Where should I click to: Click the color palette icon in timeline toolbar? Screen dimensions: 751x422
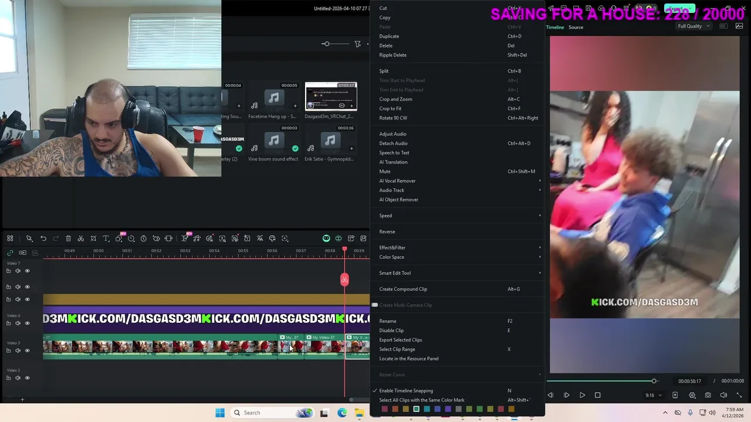point(272,239)
